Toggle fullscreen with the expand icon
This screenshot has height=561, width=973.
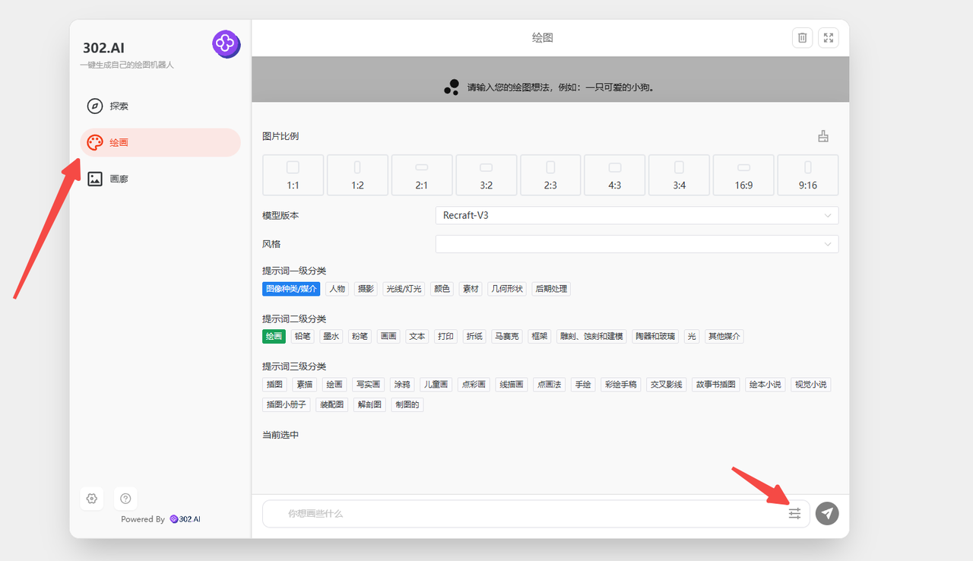click(x=829, y=38)
